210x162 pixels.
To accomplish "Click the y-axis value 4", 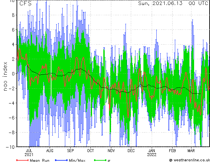I will 13,44.
